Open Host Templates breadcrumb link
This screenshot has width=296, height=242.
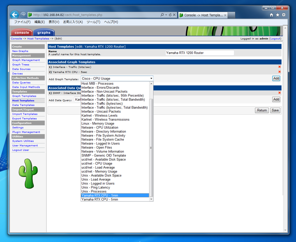click(38, 39)
